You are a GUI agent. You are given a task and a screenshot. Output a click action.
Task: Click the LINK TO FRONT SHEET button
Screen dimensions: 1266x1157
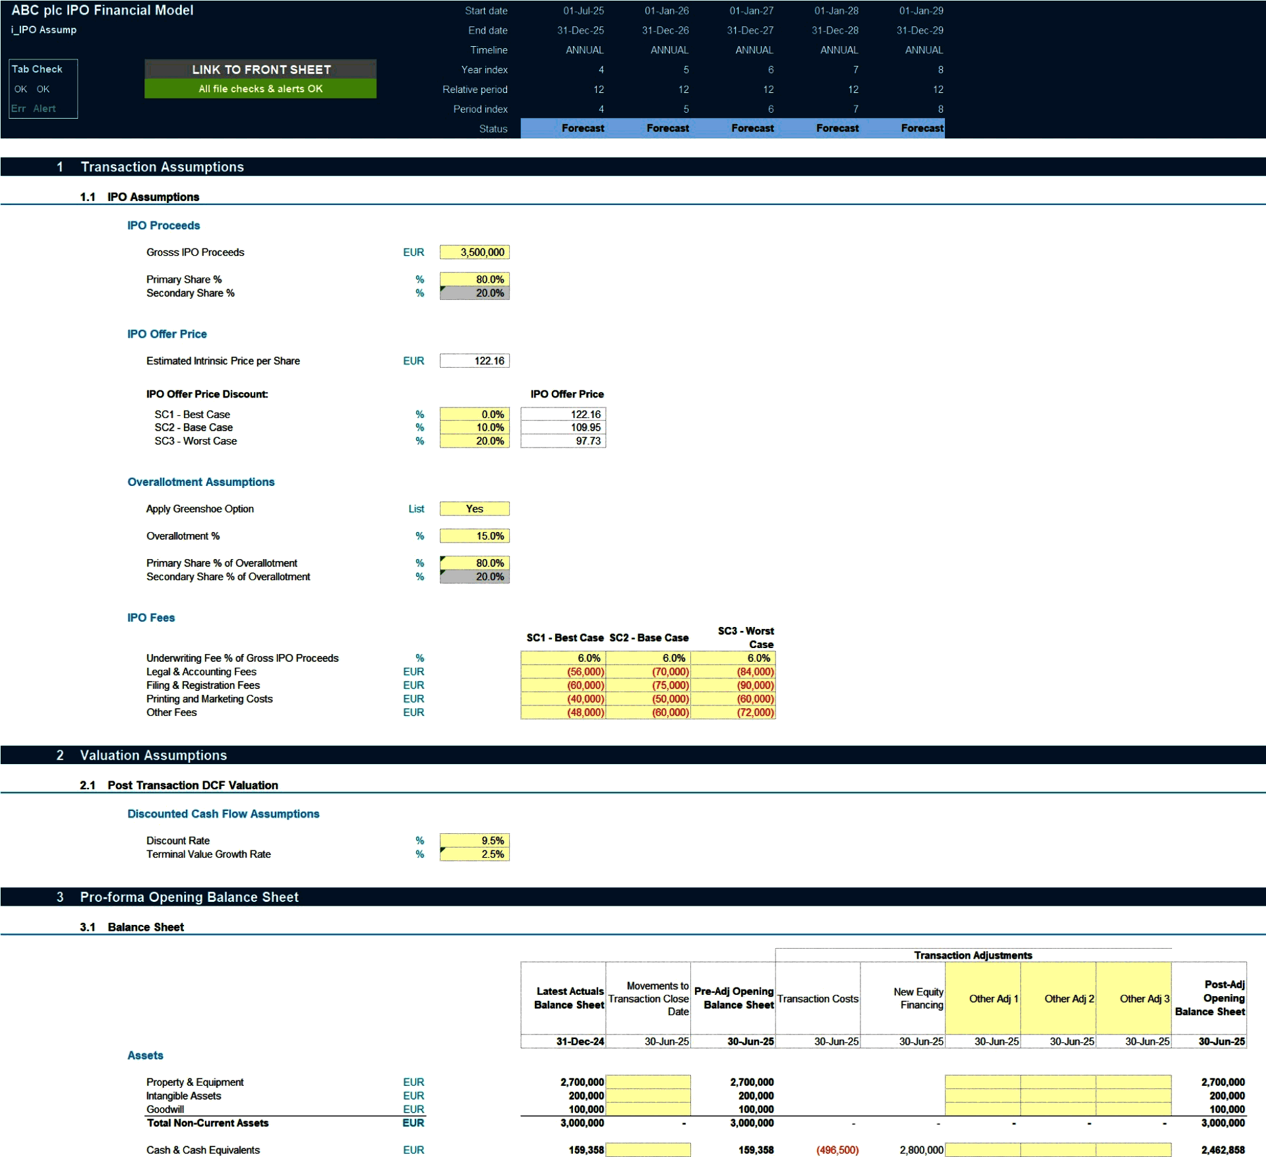260,69
